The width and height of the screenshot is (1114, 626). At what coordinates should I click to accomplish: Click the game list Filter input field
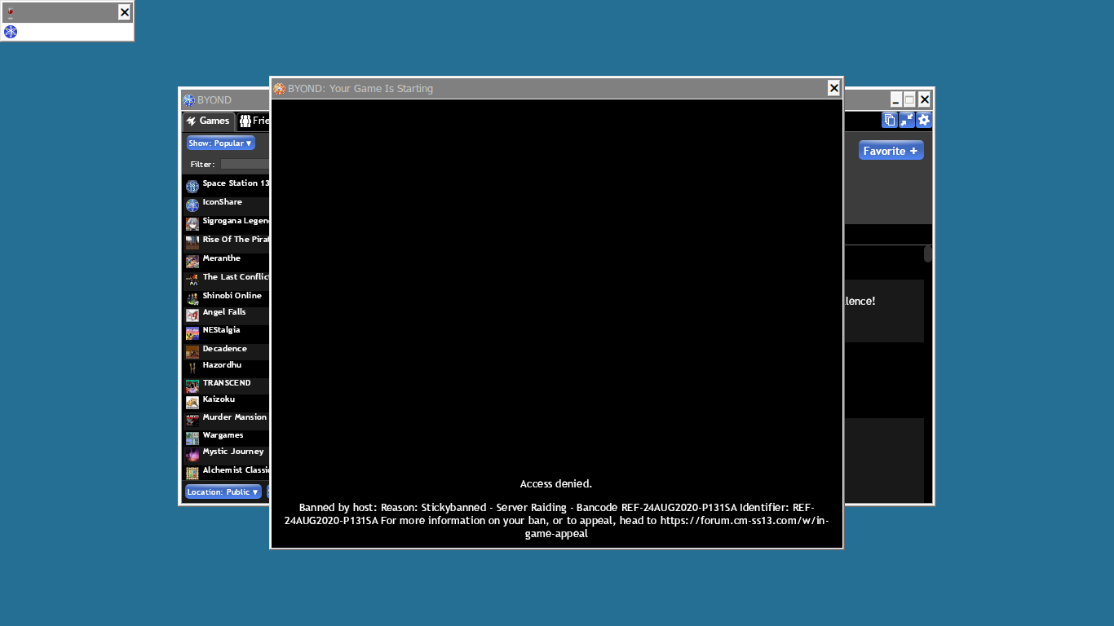pyautogui.click(x=244, y=165)
